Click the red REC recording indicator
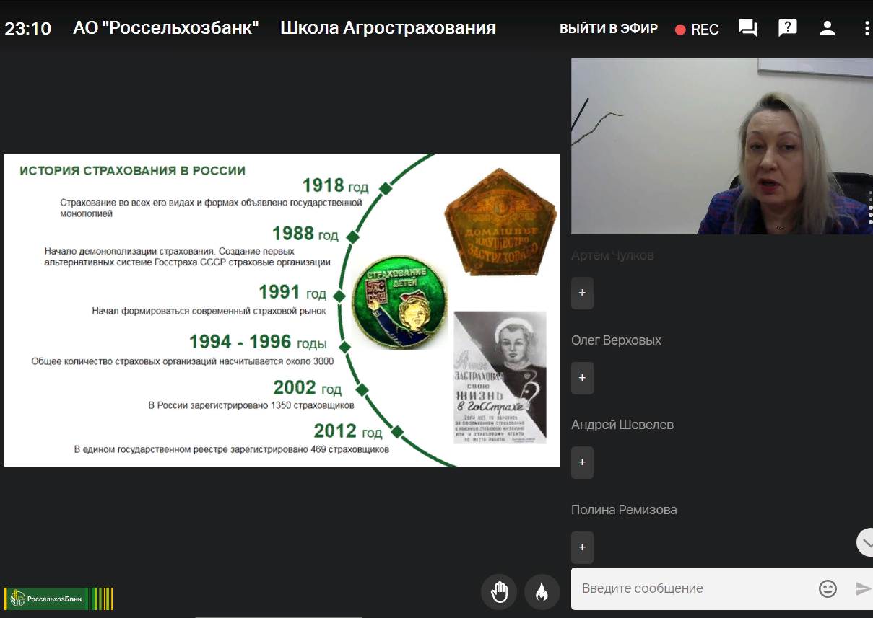Screen dimensions: 873x618 click(697, 30)
